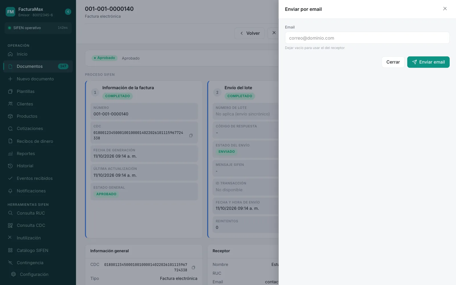Click the SIFEN operativo status indicator
Viewport: 456px width, 285px height.
(x=38, y=28)
